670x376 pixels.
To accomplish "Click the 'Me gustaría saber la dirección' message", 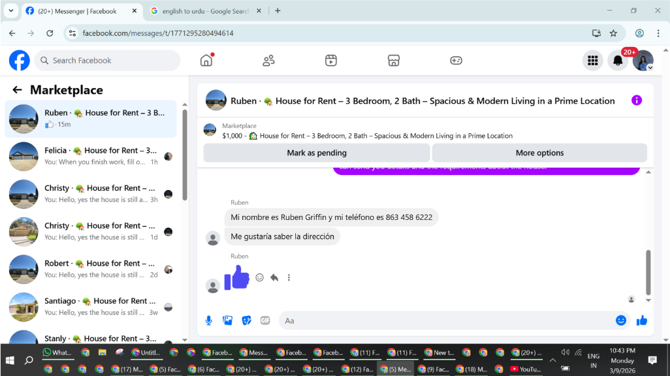I will pyautogui.click(x=283, y=236).
